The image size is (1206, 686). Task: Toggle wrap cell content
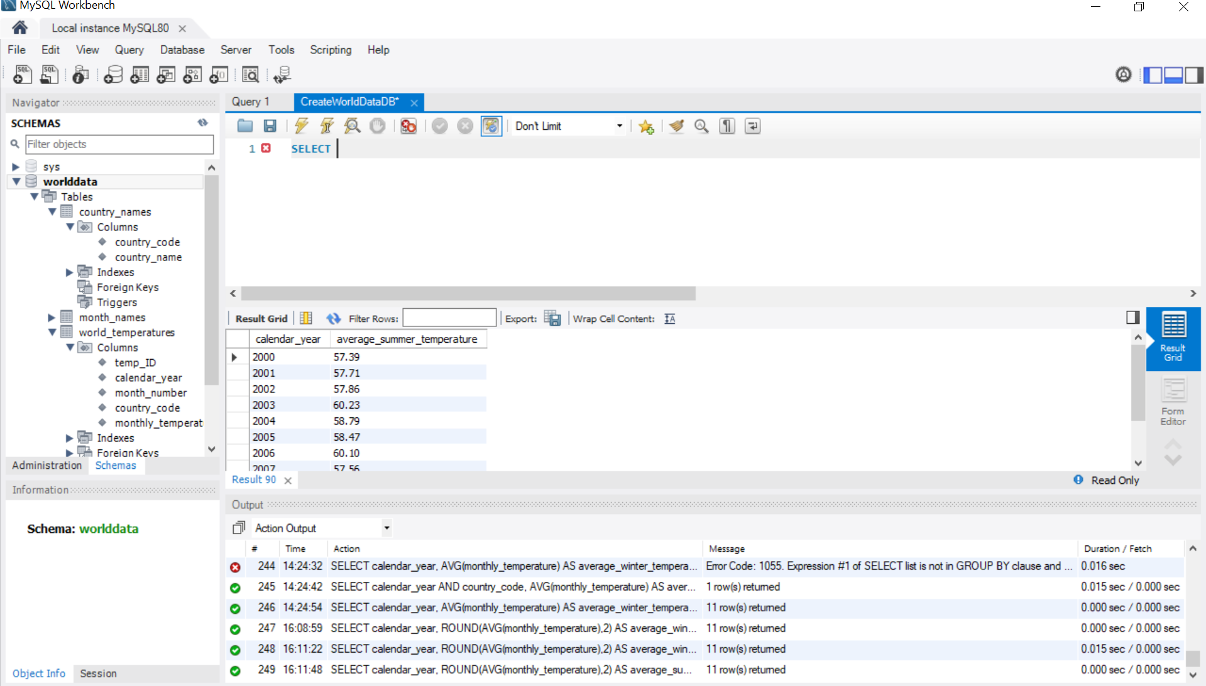(670, 319)
